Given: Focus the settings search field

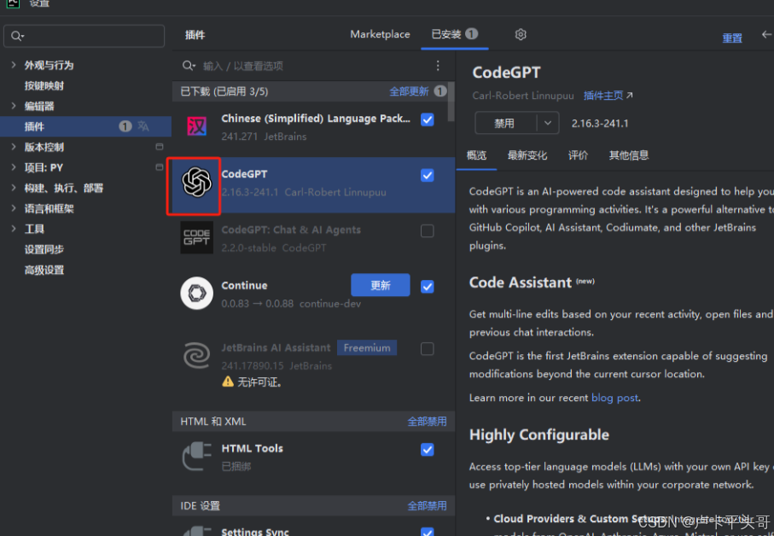Looking at the screenshot, I should pos(84,36).
